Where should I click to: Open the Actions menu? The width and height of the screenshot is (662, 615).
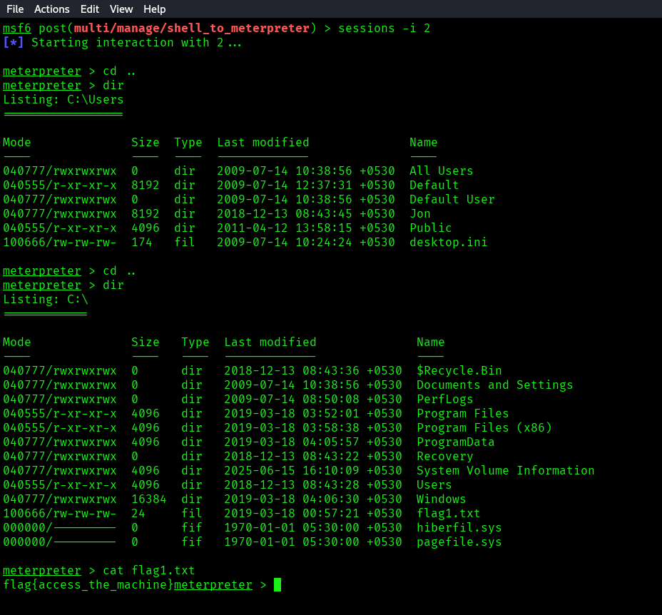click(52, 9)
